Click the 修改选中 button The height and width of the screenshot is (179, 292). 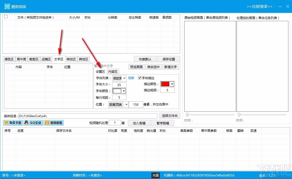point(154,67)
